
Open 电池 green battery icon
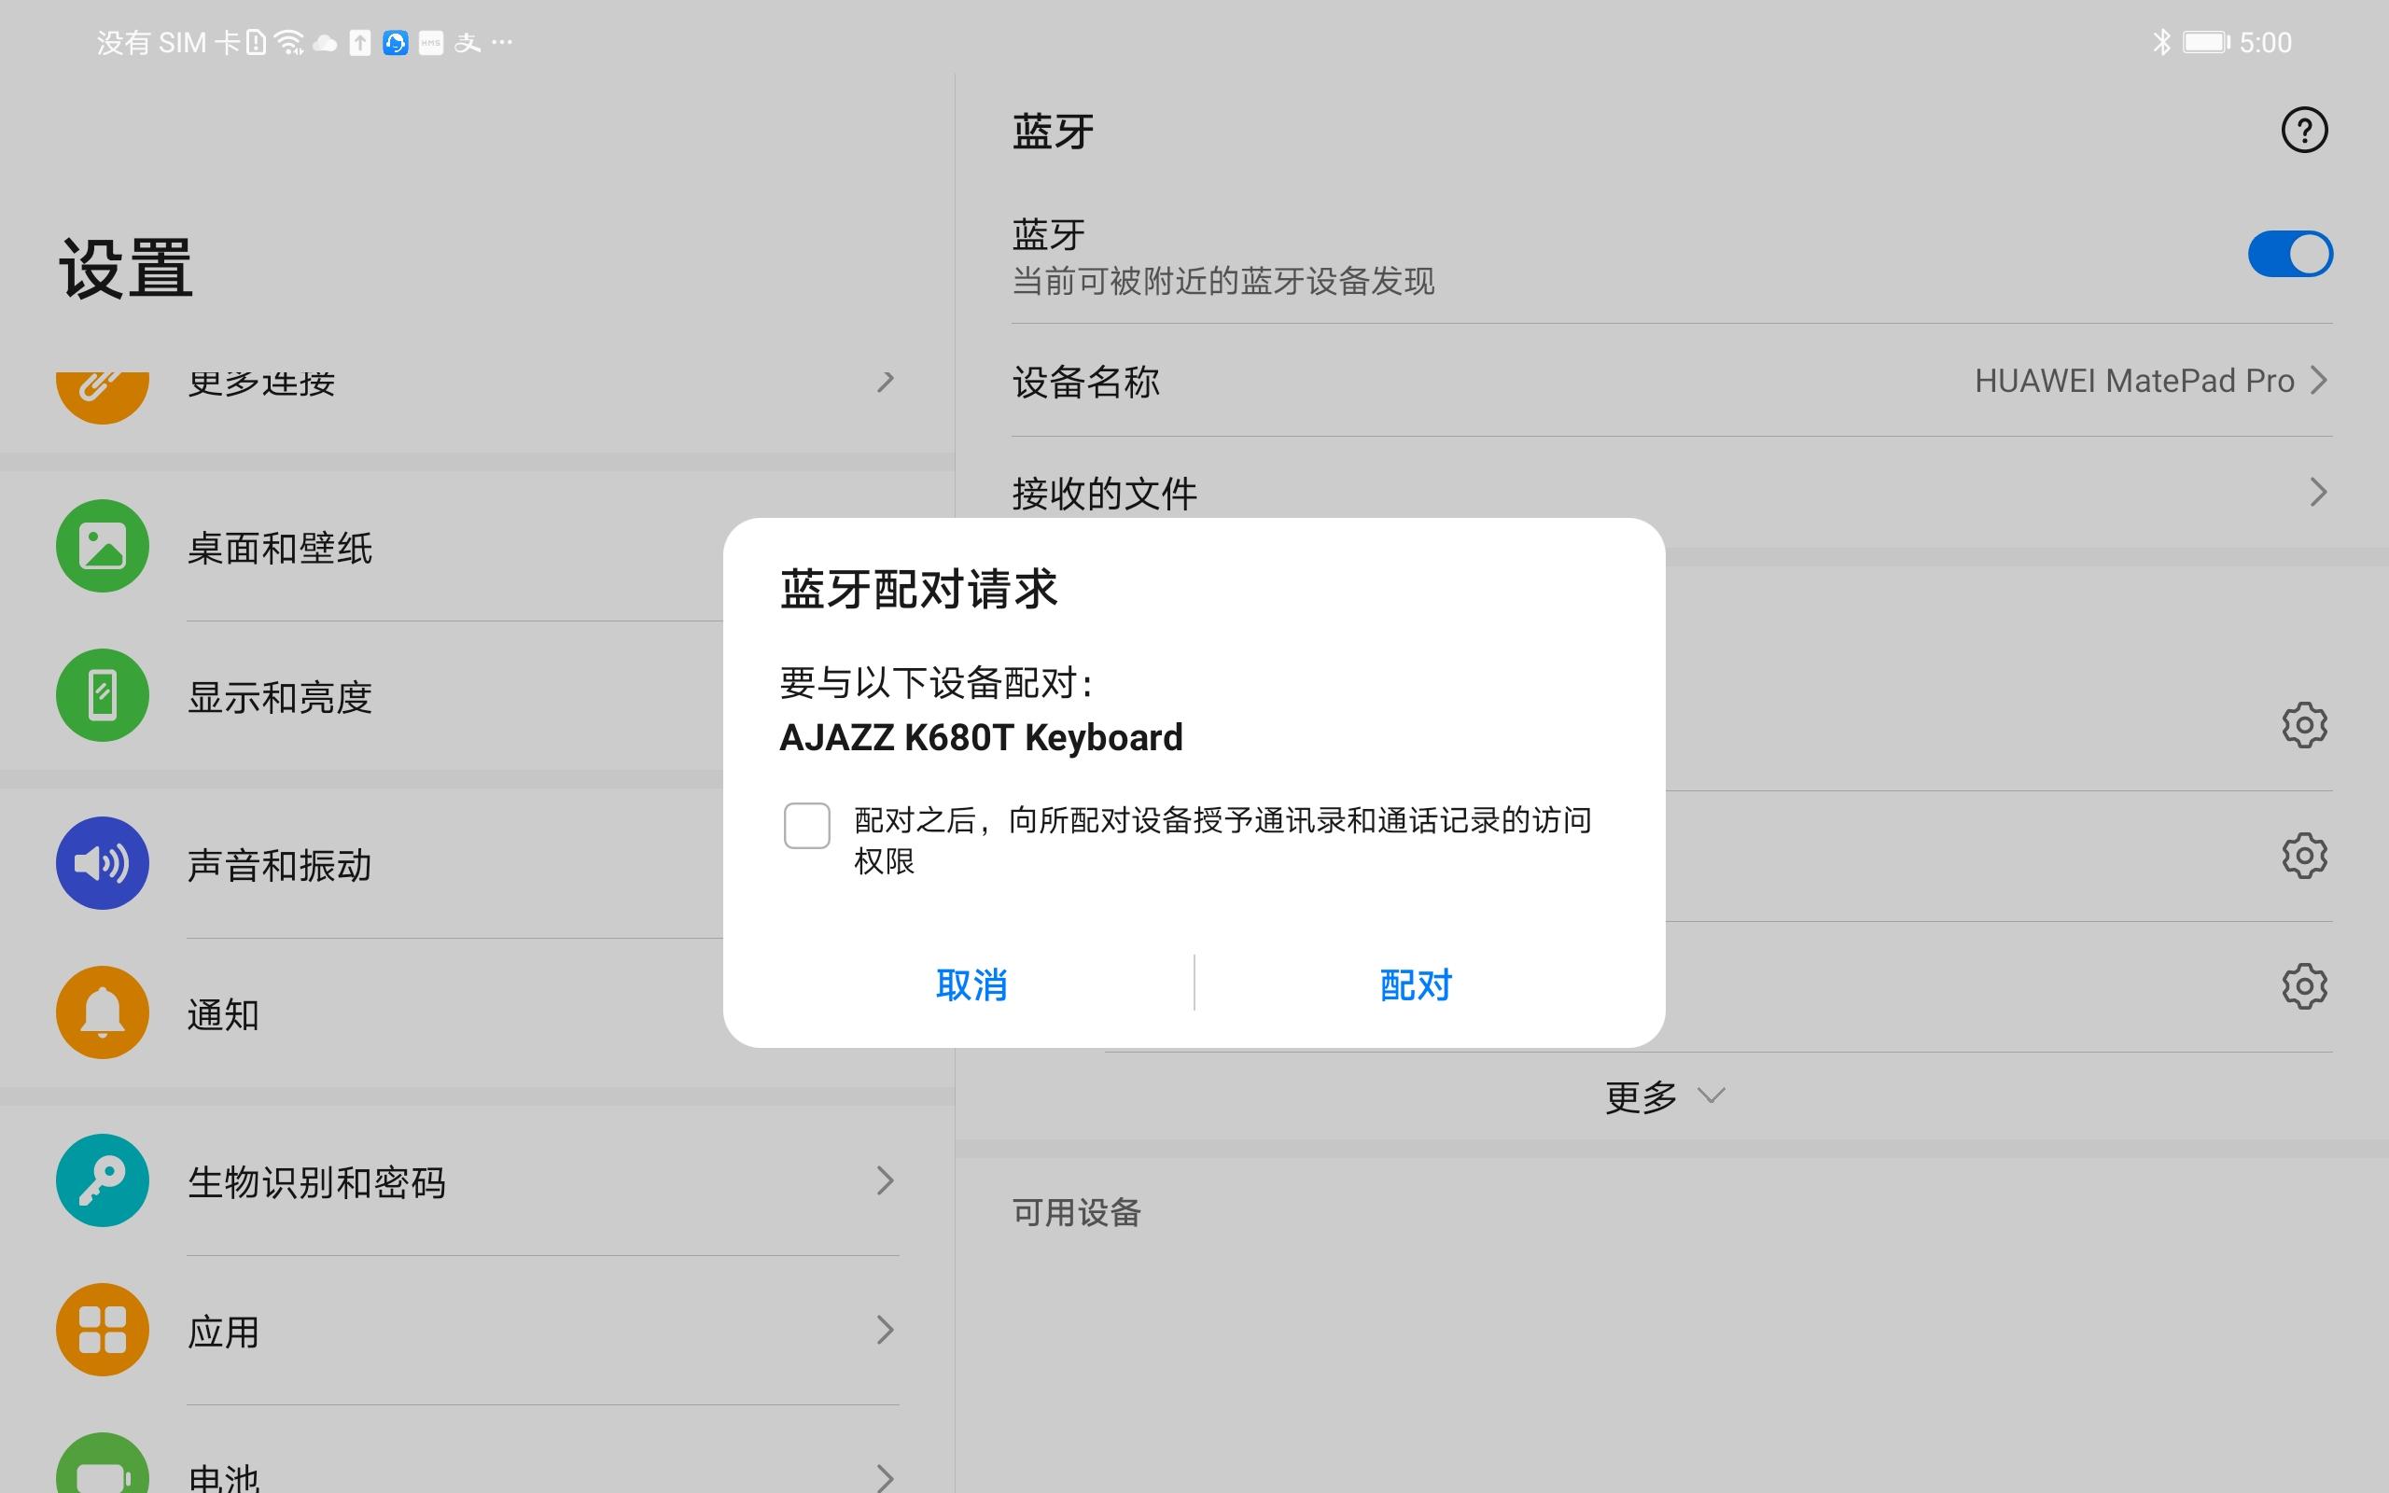(103, 1463)
